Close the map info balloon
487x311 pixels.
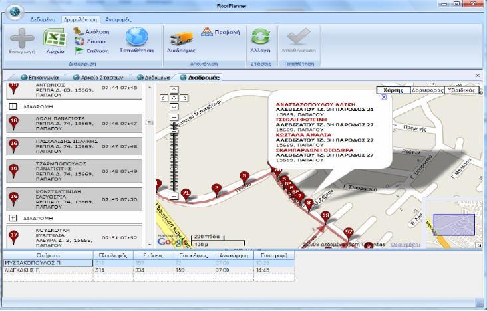click(384, 97)
